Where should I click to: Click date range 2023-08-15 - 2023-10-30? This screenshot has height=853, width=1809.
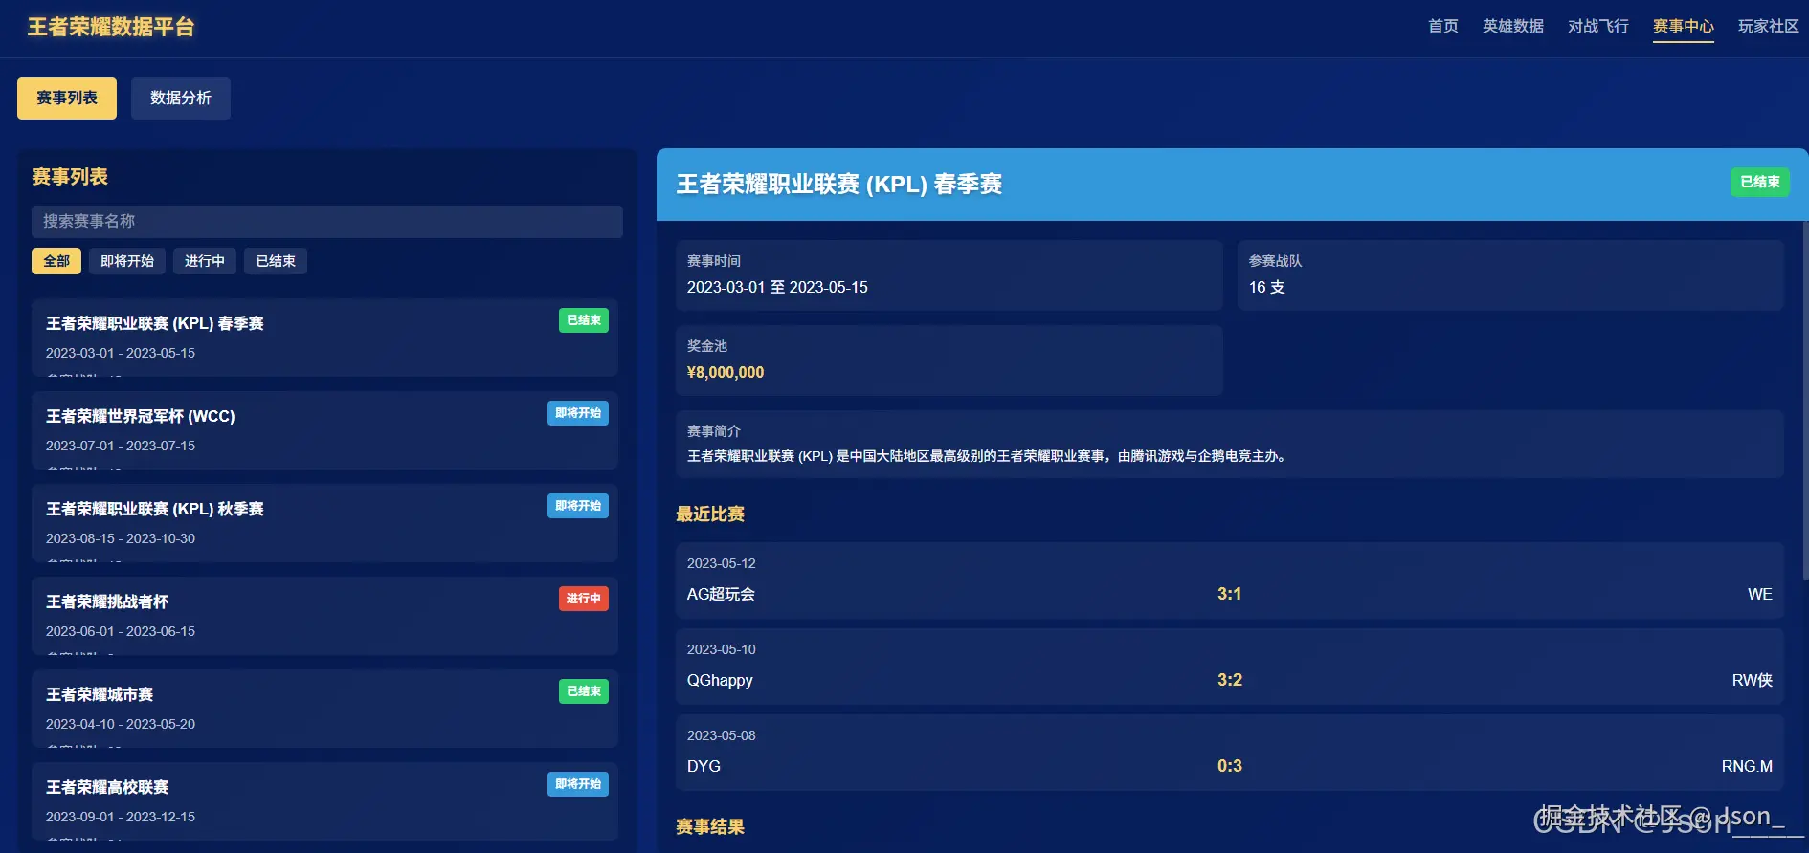point(121,538)
